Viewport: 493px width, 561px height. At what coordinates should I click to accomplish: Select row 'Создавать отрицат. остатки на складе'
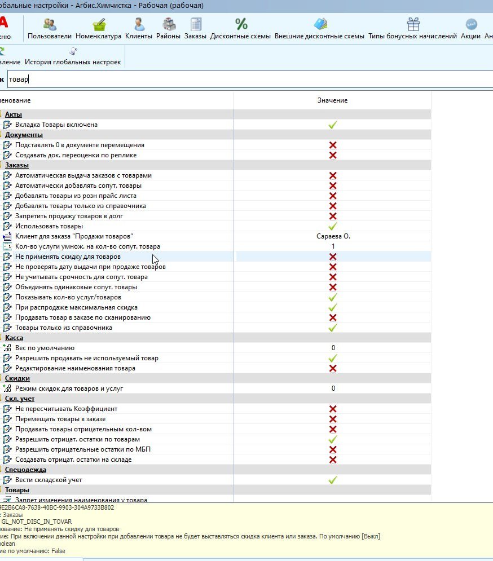215,460
